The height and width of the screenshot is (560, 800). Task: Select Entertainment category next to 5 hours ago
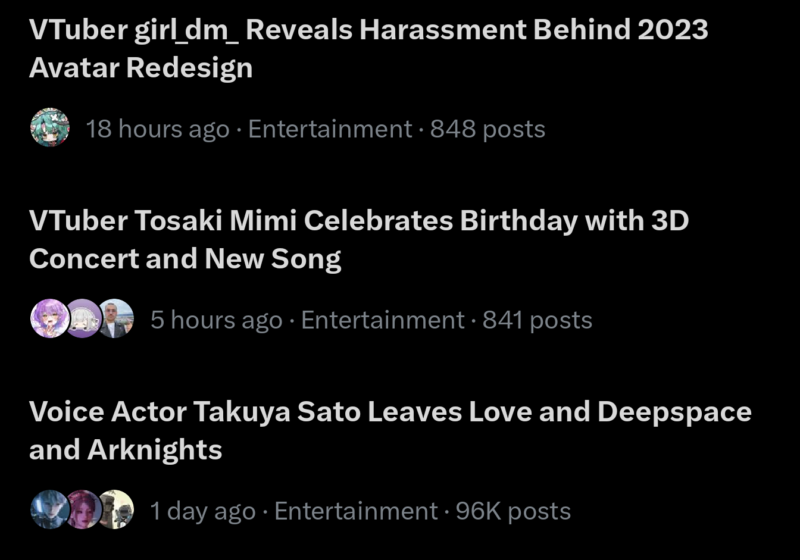383,320
